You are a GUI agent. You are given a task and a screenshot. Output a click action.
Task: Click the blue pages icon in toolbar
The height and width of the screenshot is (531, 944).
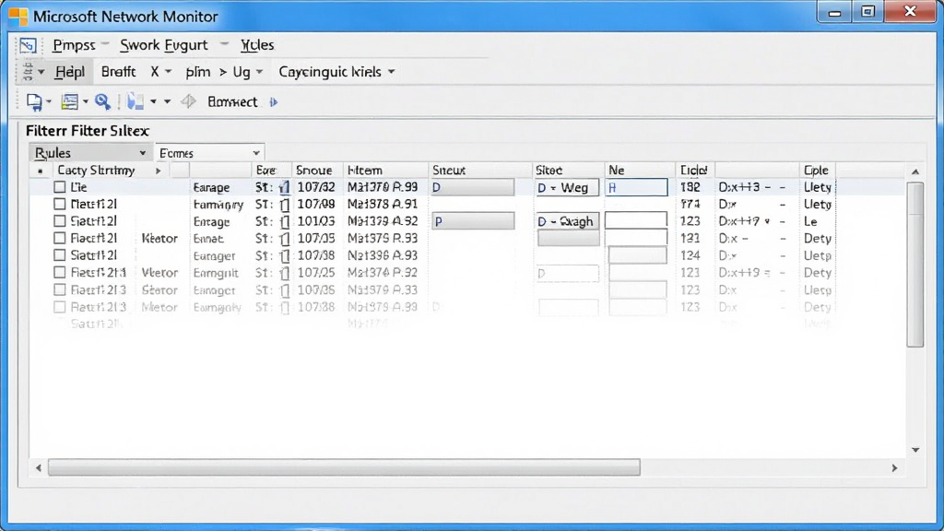[x=136, y=101]
